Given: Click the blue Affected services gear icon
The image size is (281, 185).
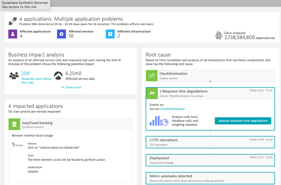Looking at the screenshot, I should (61, 34).
